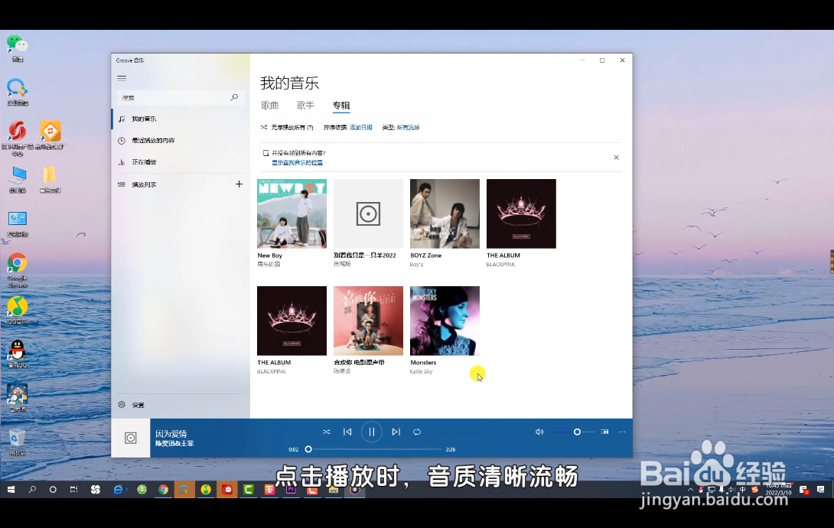The width and height of the screenshot is (834, 528).
Task: Open WeChat desktop shortcut
Action: point(17,48)
